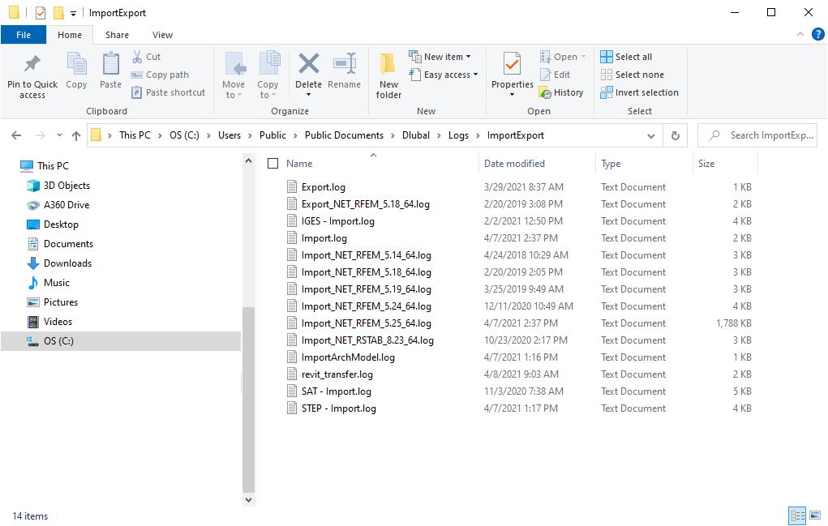Click the Refresh button in the address bar
This screenshot has width=828, height=526.
(676, 135)
